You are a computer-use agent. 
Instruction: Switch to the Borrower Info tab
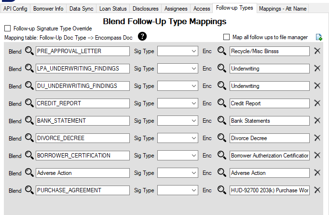48,9
